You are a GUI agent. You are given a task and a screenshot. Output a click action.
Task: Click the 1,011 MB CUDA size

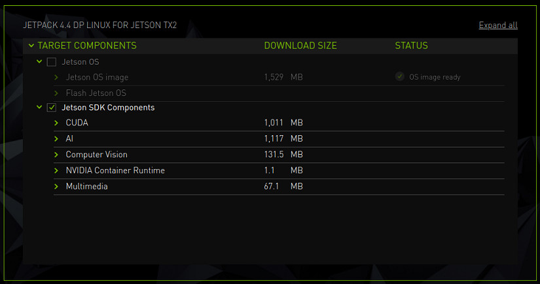[x=283, y=123]
